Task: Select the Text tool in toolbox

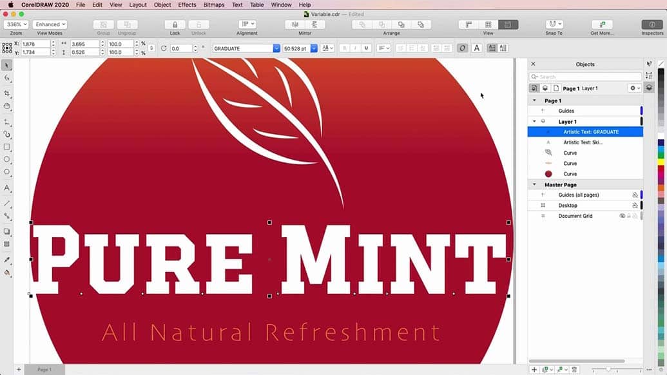Action: [7, 188]
